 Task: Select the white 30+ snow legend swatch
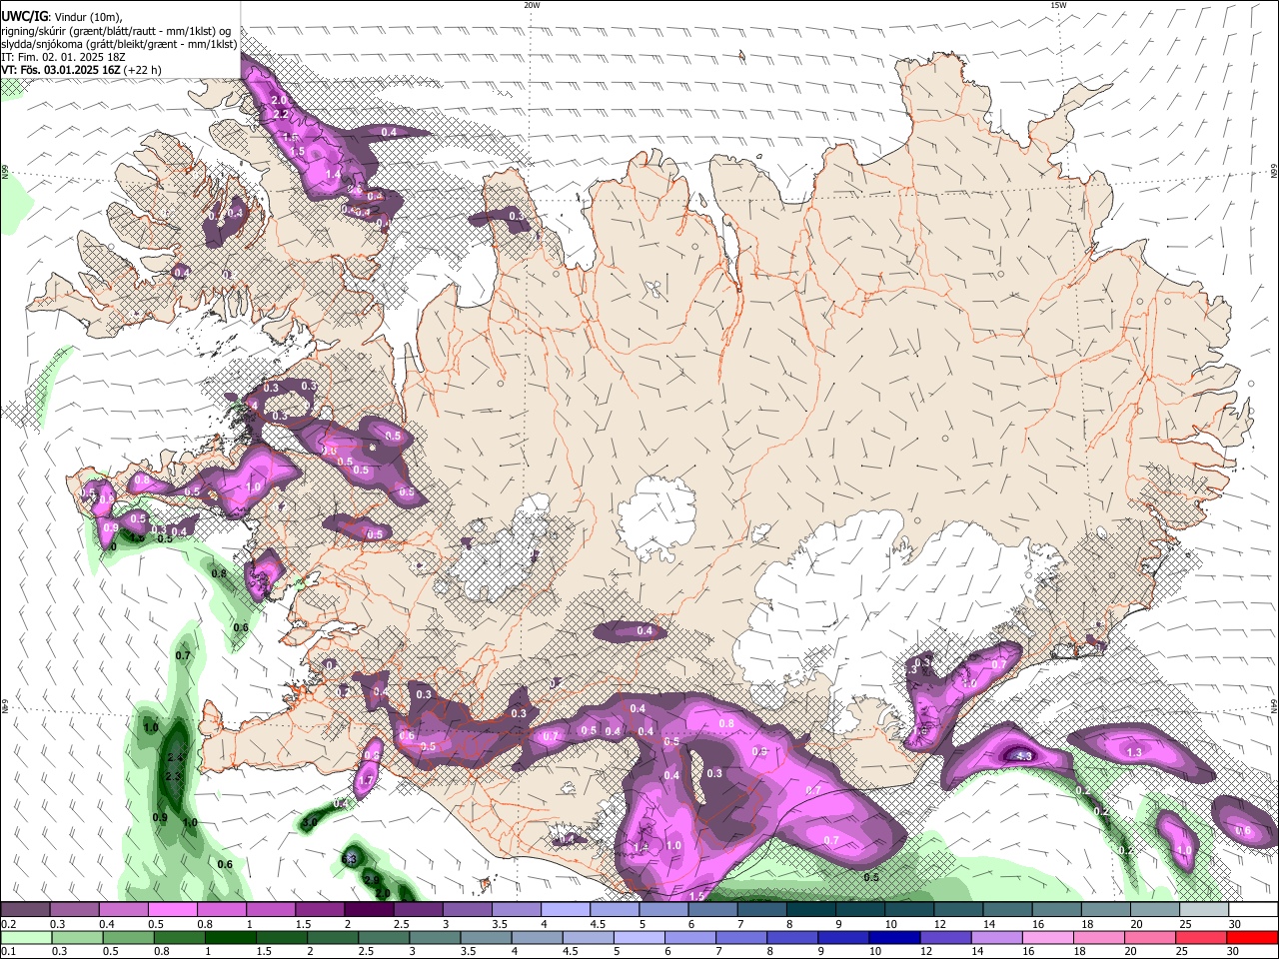coord(1251,910)
